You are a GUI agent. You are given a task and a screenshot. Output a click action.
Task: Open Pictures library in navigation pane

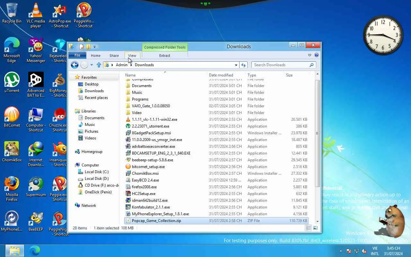92,131
